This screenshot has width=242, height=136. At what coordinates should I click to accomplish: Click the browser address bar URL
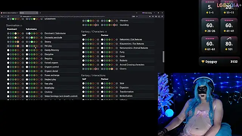tap(64, 17)
